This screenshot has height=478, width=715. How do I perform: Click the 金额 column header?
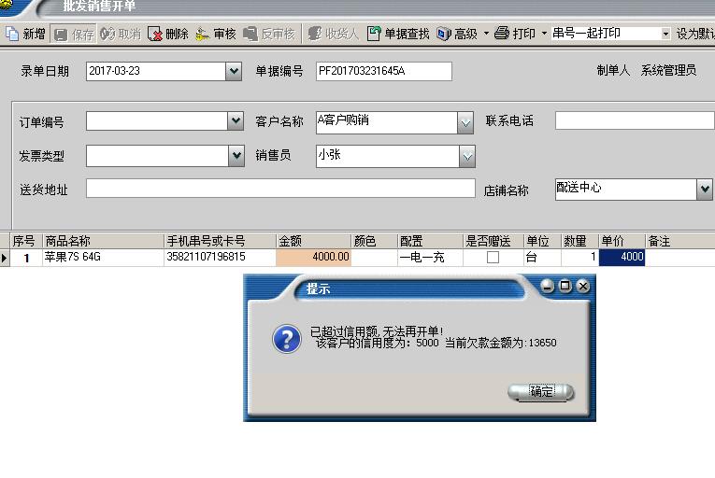(314, 241)
